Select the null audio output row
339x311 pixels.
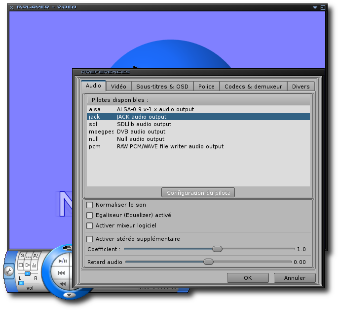(x=198, y=139)
